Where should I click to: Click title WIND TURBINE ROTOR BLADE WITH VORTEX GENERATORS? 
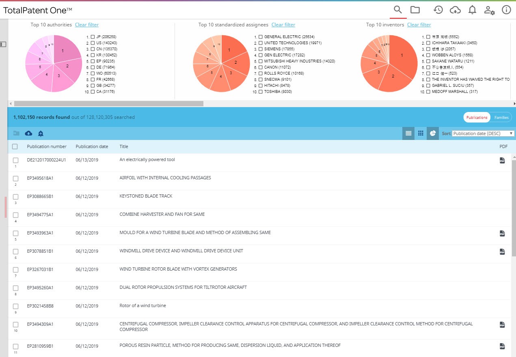pos(178,269)
